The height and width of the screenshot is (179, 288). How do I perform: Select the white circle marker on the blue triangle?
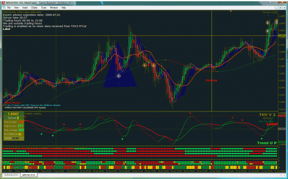click(x=119, y=76)
